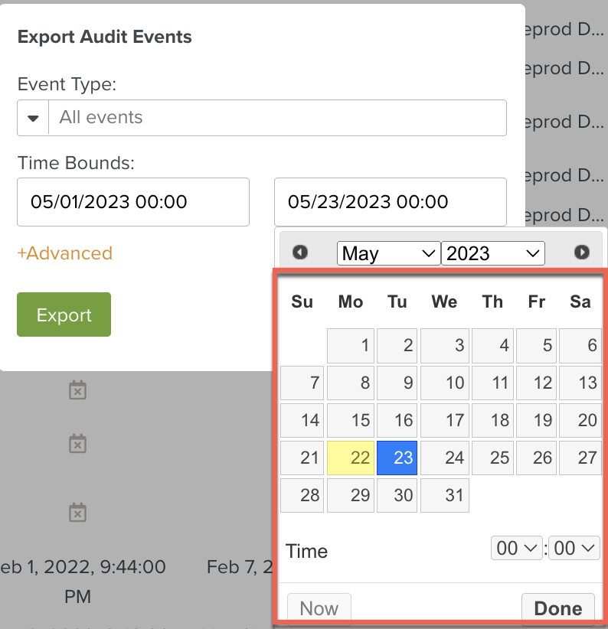Image resolution: width=608 pixels, height=629 pixels.
Task: Select May 23 on the calendar
Action: pyautogui.click(x=397, y=458)
